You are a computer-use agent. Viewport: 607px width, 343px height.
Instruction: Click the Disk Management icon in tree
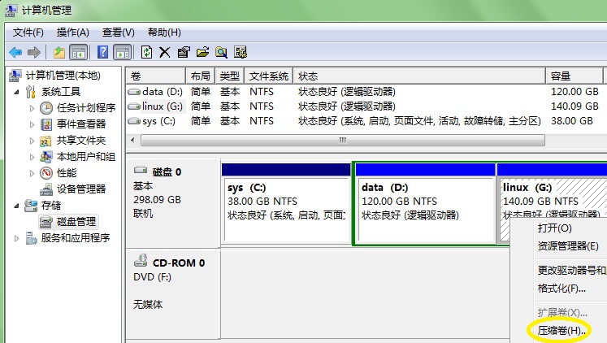point(46,222)
